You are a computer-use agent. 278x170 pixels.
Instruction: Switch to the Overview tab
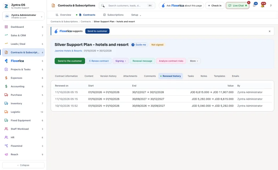[x=63, y=15]
